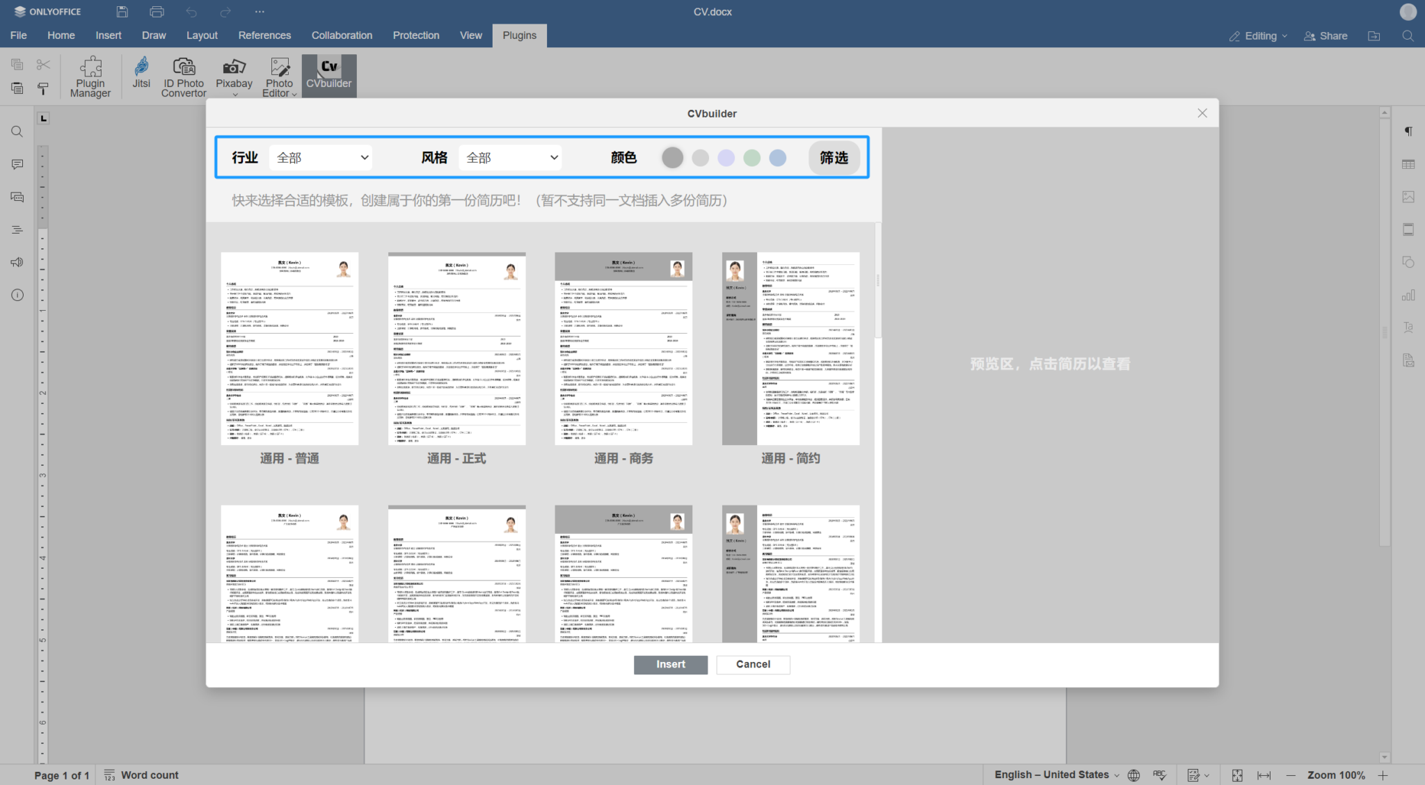1425x785 pixels.
Task: Open the 行业 industry dropdown
Action: 320,157
